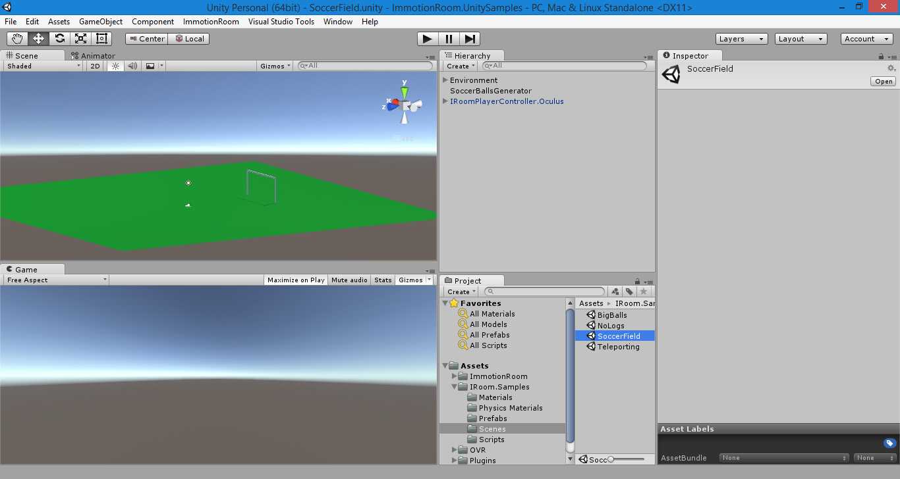Click the Hierarchy search field

pyautogui.click(x=565, y=66)
